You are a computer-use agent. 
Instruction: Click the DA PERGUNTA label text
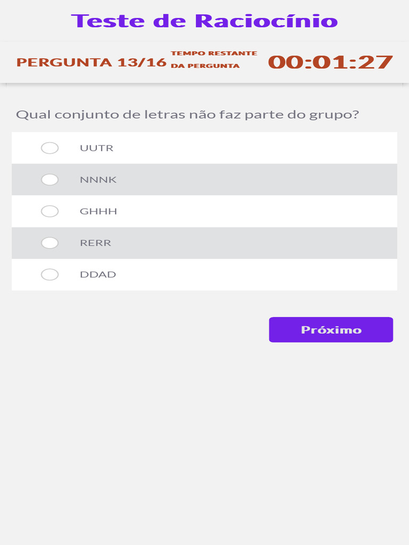205,66
